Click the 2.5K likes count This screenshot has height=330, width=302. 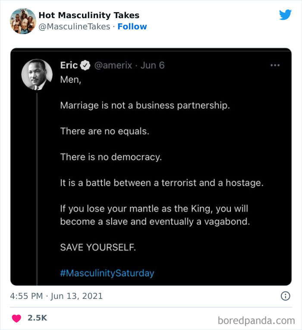37,318
